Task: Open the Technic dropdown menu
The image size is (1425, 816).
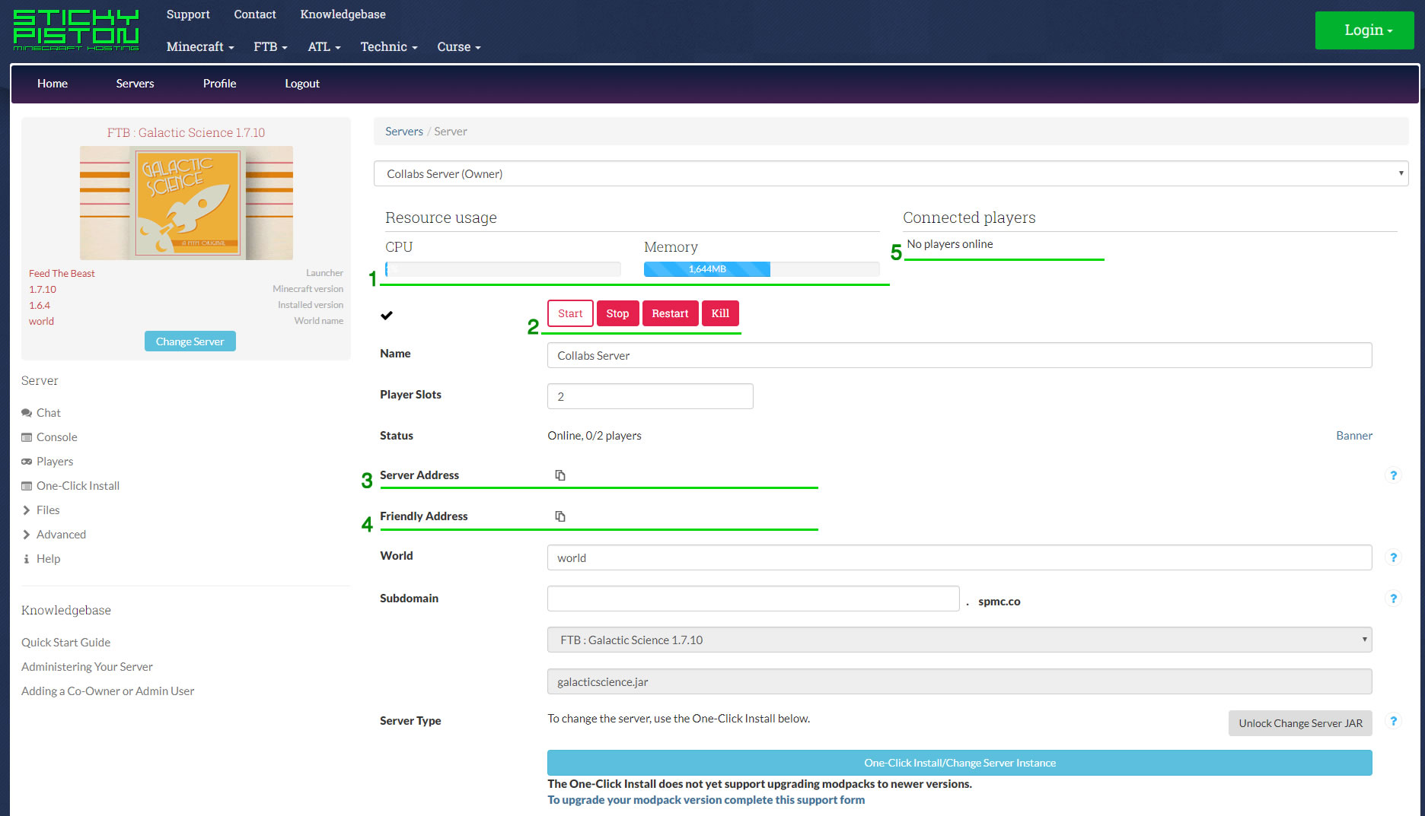Action: pyautogui.click(x=389, y=46)
